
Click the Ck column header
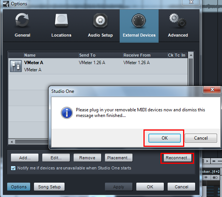pyautogui.click(x=171, y=55)
